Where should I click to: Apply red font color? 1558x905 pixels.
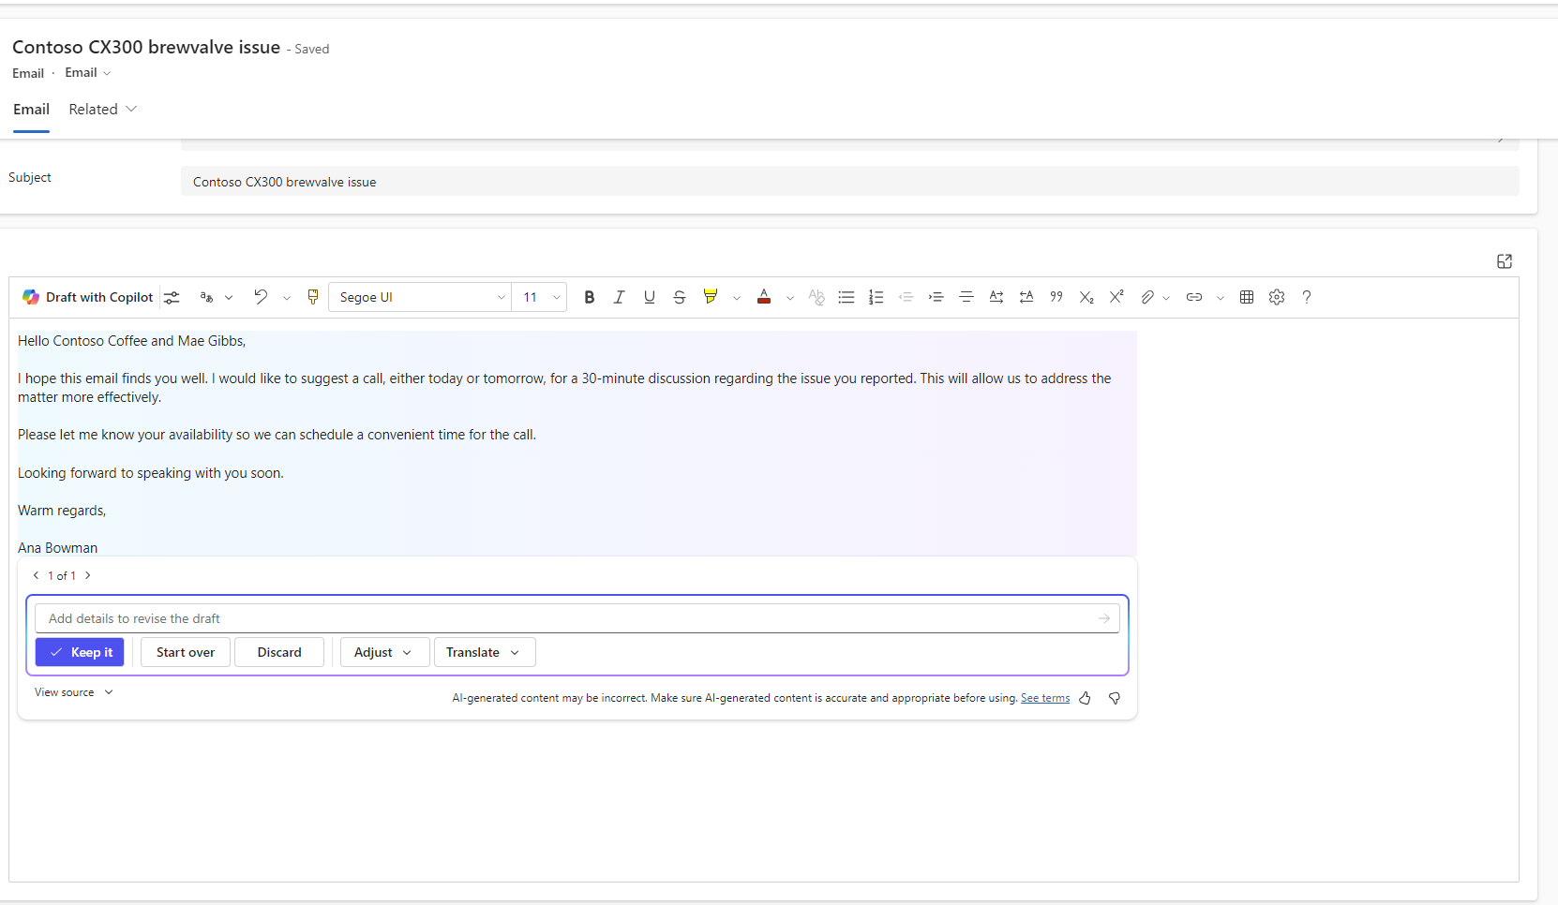pyautogui.click(x=764, y=297)
